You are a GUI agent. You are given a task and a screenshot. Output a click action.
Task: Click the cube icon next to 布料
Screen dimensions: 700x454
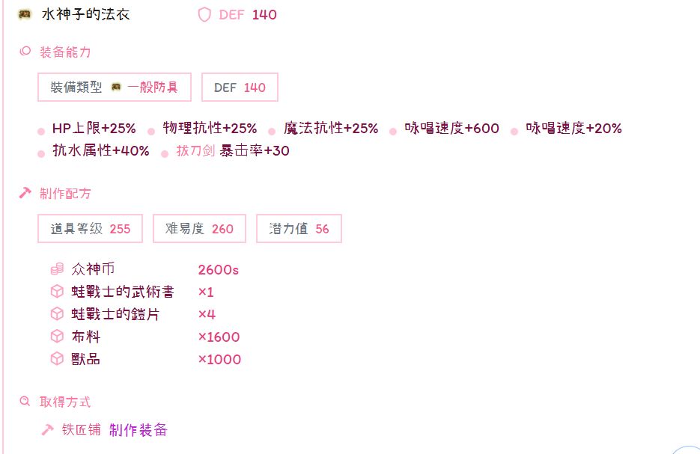[57, 337]
